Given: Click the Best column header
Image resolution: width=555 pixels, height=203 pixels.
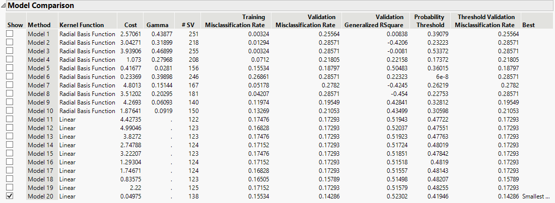Looking at the screenshot, I should [x=529, y=25].
